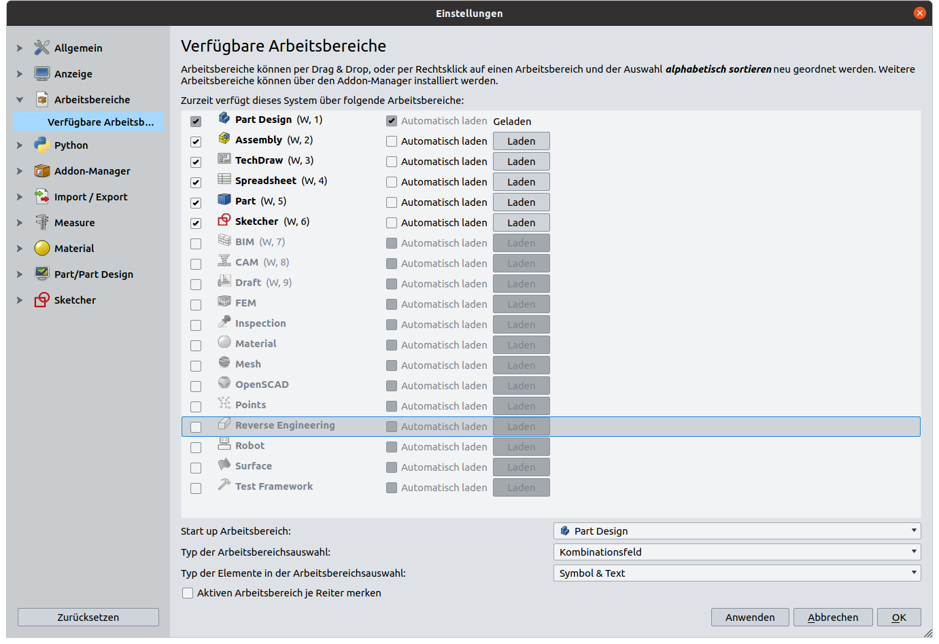
Task: Click the Part Design workbench icon
Action: point(224,118)
